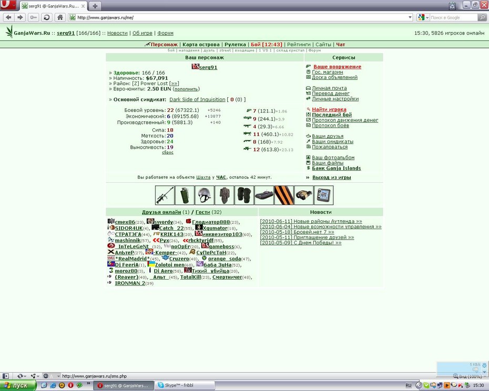Click the sniper rifle inventory item
The image size is (489, 391).
pos(165,195)
